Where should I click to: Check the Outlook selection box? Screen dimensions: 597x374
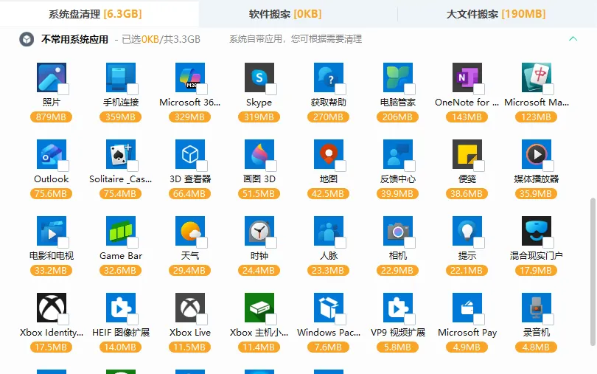(63, 166)
